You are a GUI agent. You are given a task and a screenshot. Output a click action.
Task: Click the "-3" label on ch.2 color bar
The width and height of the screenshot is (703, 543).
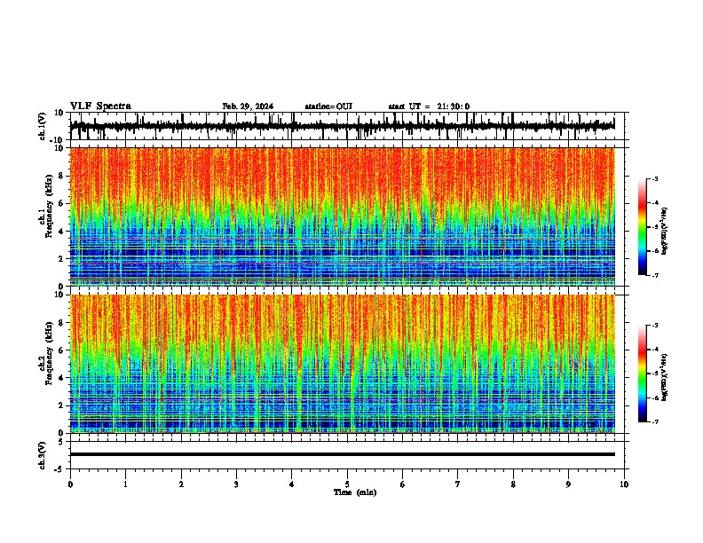[655, 326]
